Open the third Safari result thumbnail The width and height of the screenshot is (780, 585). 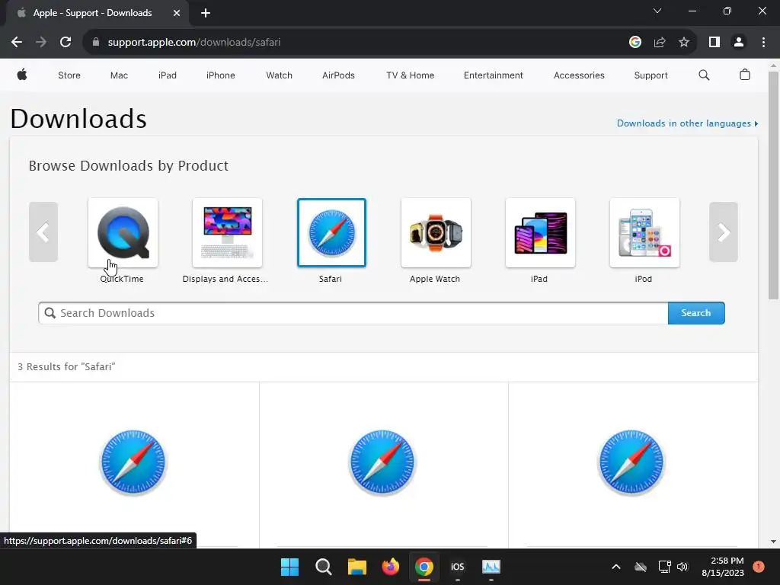pyautogui.click(x=631, y=462)
